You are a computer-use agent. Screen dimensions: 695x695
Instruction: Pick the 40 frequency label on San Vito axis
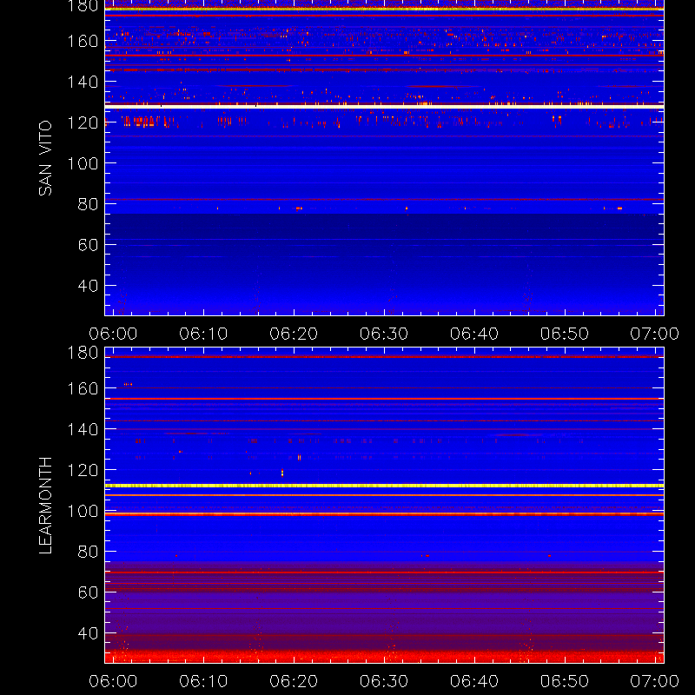click(x=88, y=286)
